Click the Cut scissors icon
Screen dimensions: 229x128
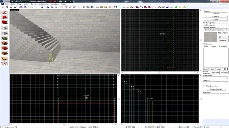pos(84,7)
